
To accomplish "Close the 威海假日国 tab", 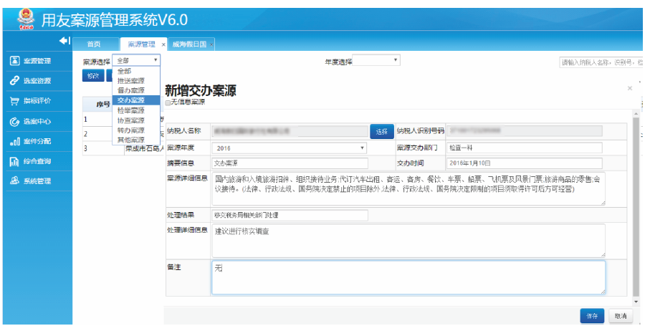I will (x=211, y=44).
